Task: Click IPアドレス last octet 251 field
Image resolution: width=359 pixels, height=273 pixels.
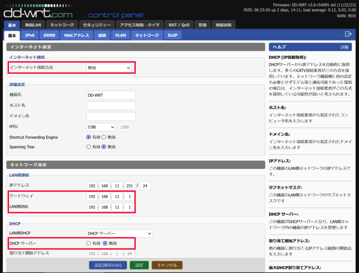Action: 130,186
